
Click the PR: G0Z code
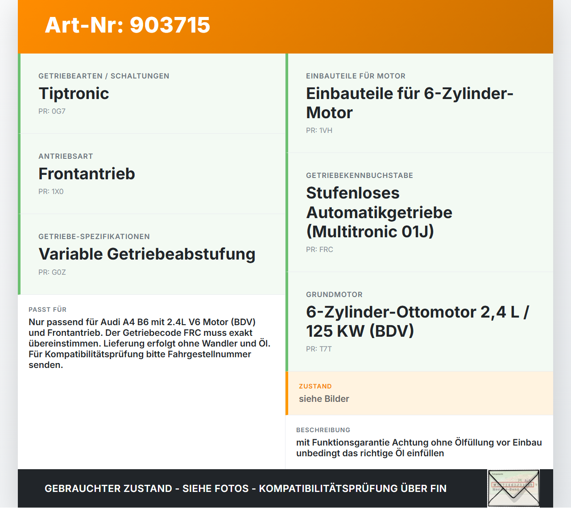point(52,273)
